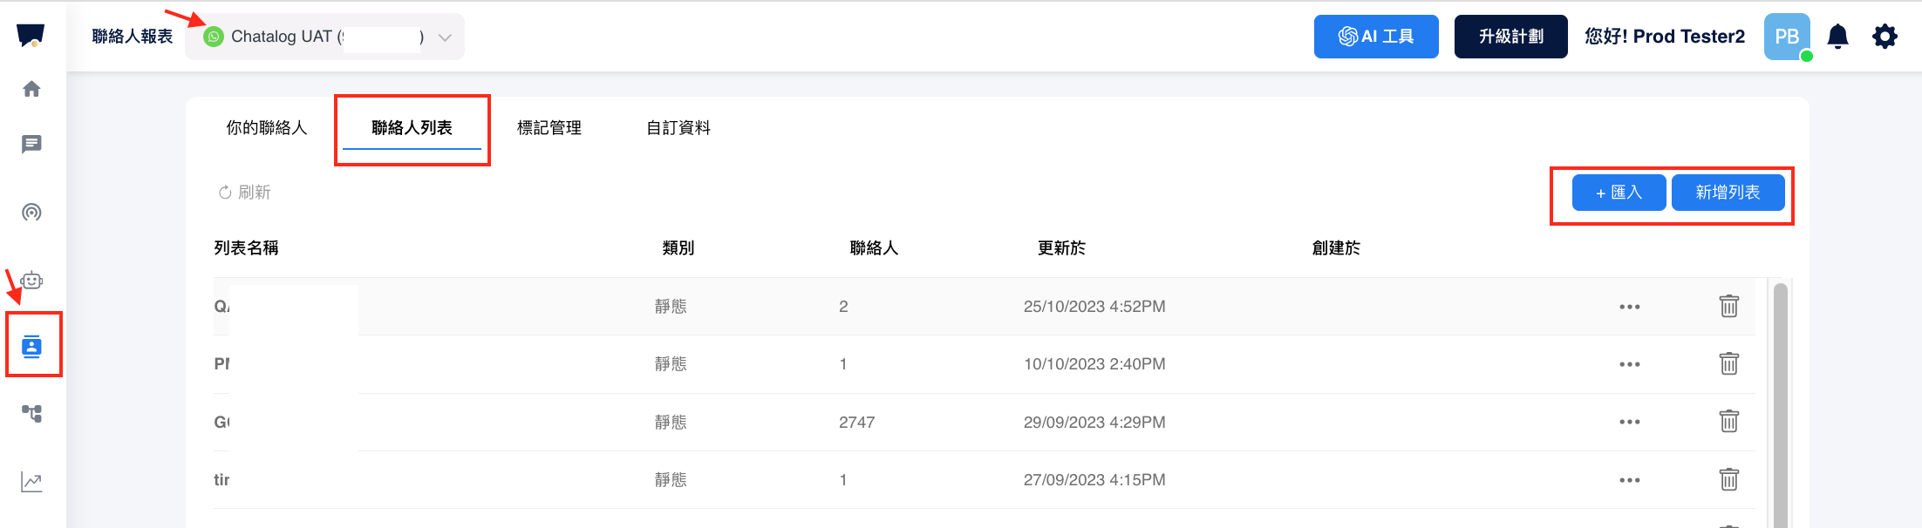
Task: Delete the list updated 25/10/2023
Action: [x=1728, y=307]
